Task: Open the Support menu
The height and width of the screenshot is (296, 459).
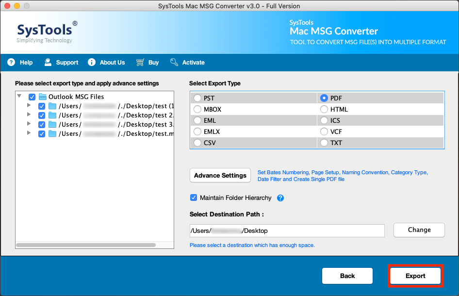Action: (61, 62)
